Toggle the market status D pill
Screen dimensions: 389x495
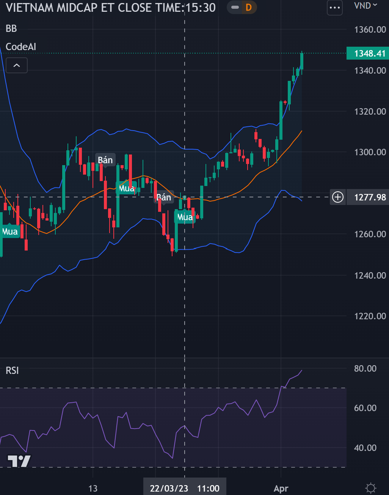[242, 7]
